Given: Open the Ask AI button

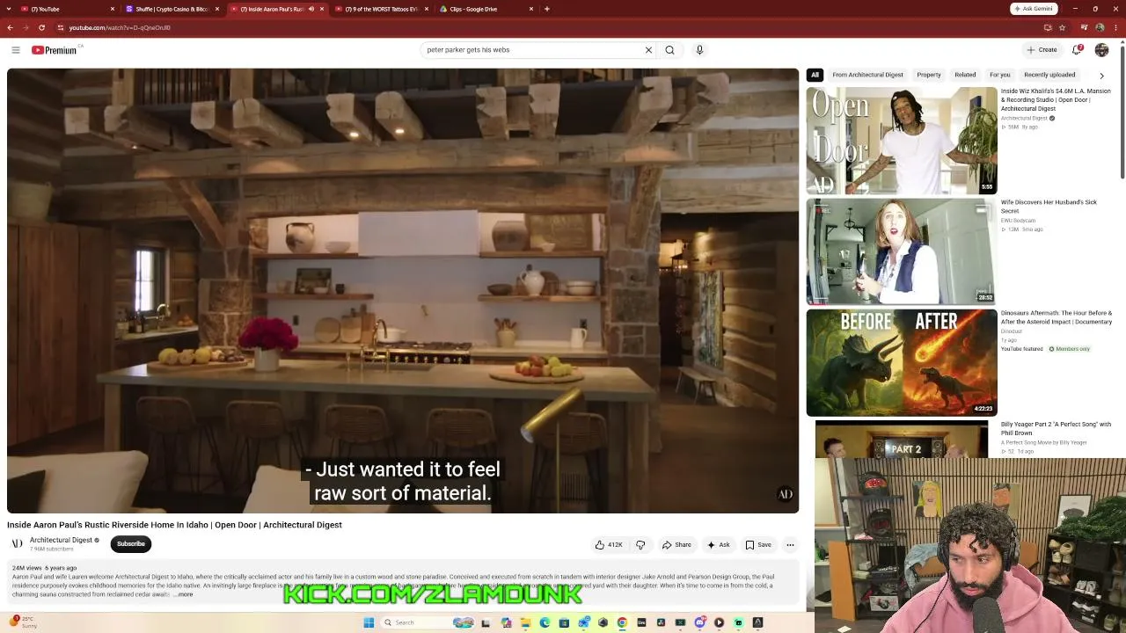Looking at the screenshot, I should tap(719, 545).
